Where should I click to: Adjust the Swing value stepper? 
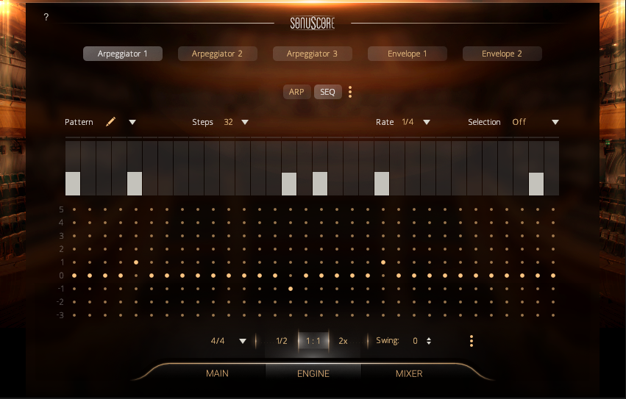pyautogui.click(x=429, y=341)
